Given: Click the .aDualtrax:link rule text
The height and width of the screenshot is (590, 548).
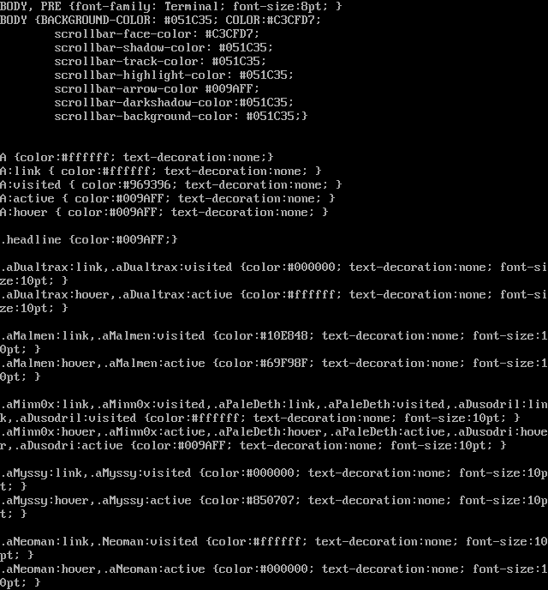Looking at the screenshot, I should pyautogui.click(x=274, y=274).
